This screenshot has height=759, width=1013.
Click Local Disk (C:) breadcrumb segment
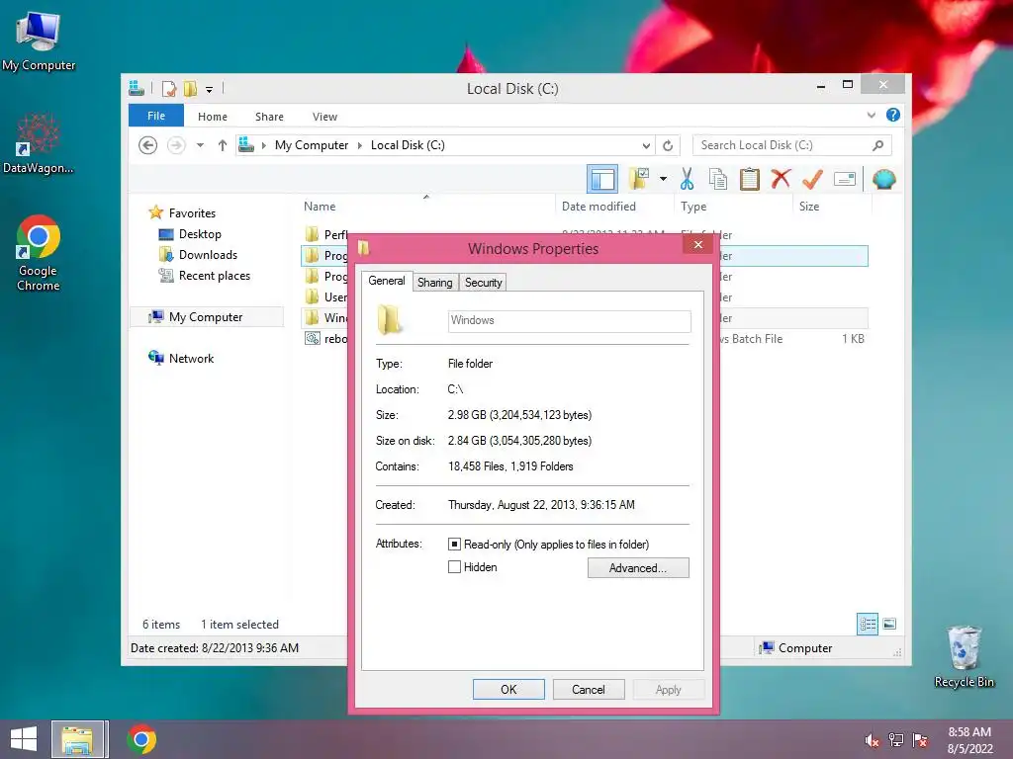click(x=408, y=145)
